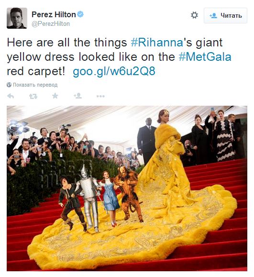
Task: Favorite the tweet with the star icon
Action: pyautogui.click(x=55, y=96)
